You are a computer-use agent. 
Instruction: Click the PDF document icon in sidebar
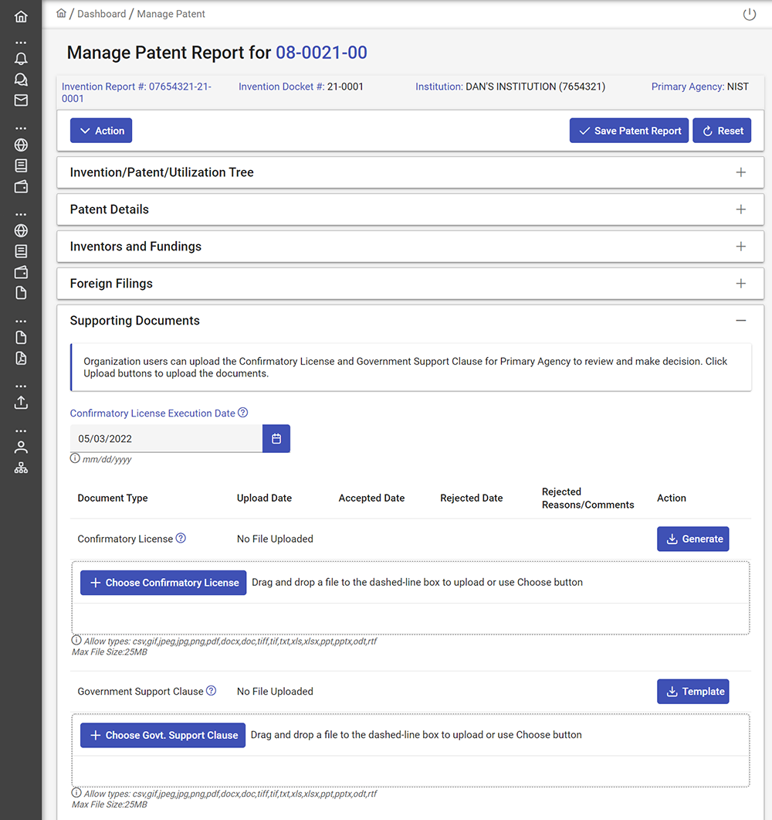pyautogui.click(x=21, y=358)
